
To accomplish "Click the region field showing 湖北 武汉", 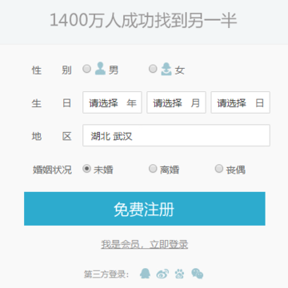I will point(176,135).
